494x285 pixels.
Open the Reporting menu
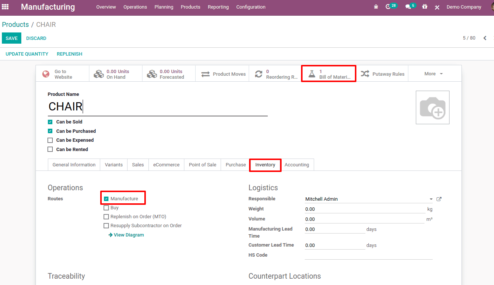[x=218, y=7]
